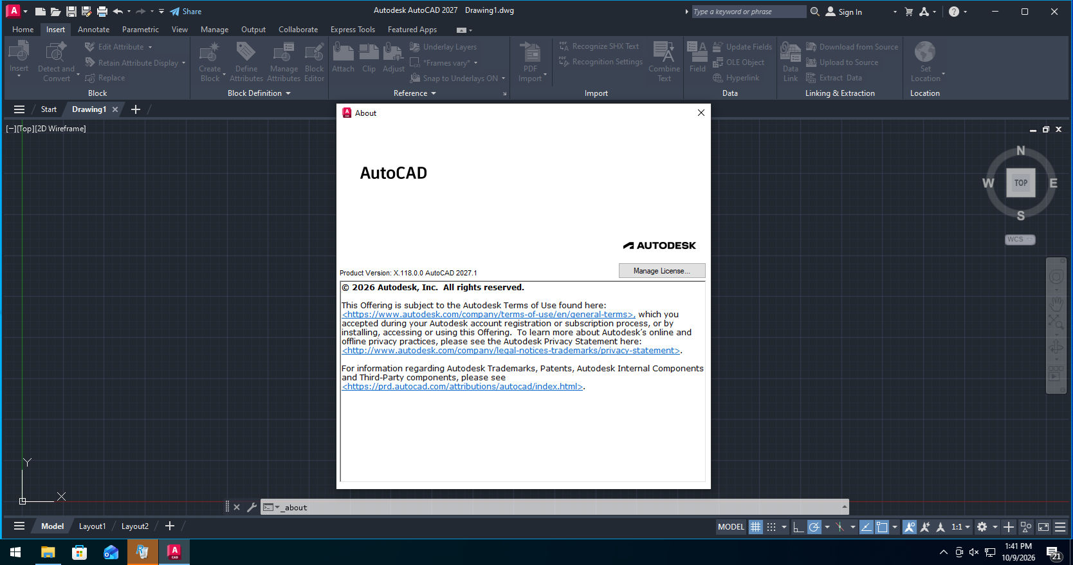Insert a Field from the Data panel
This screenshot has height=565, width=1073.
click(x=697, y=58)
